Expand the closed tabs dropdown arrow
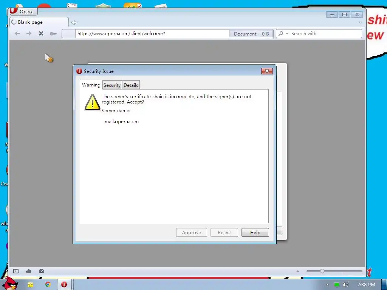Image resolution: width=387 pixels, height=290 pixels. click(x=360, y=22)
